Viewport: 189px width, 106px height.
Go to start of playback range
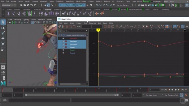pyautogui.click(x=162, y=89)
